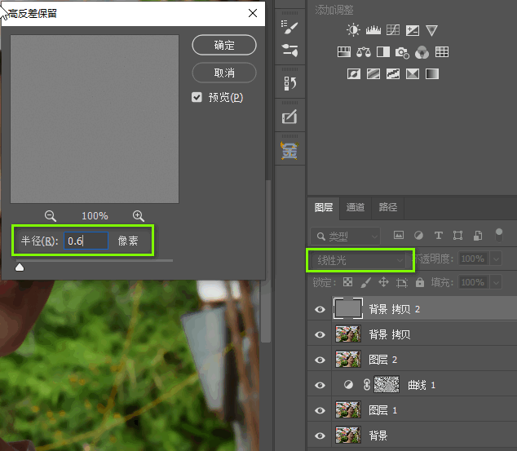The image size is (517, 451).
Task: Hide the 背景 拷贝 2 layer
Action: click(320, 309)
